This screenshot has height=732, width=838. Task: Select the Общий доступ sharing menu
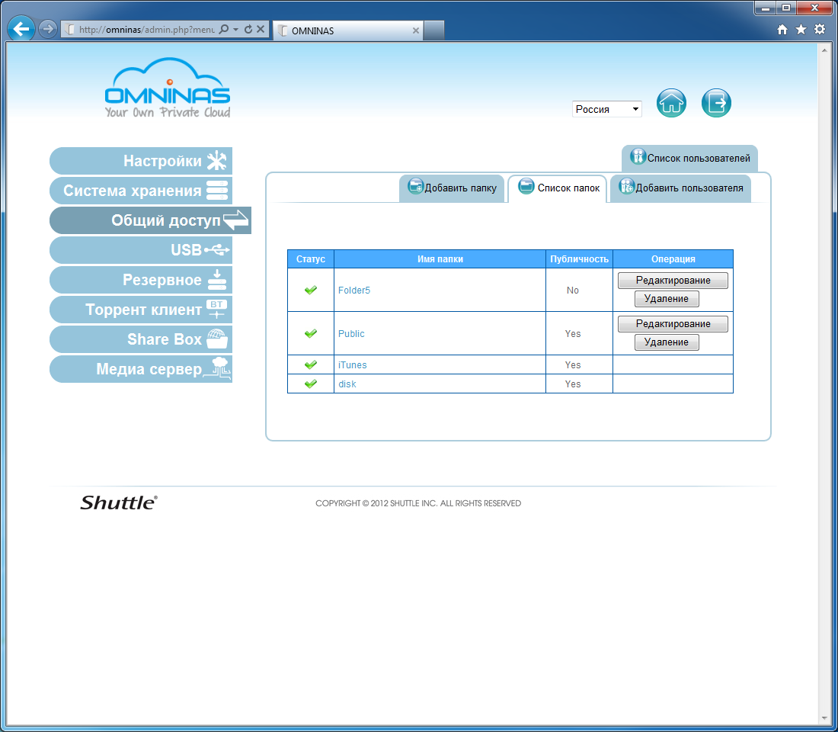(x=150, y=220)
